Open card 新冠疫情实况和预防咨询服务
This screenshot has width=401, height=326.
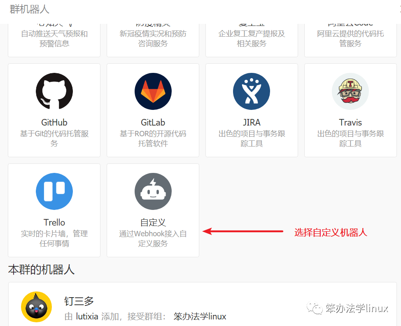coord(153,40)
